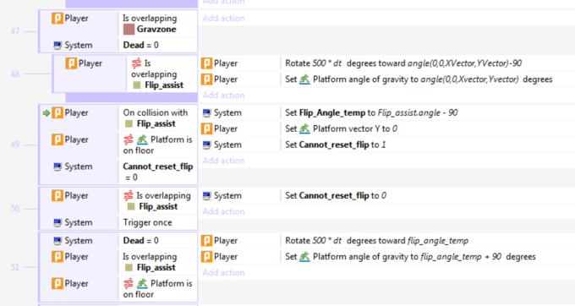Click inverted icon on event 51 Platform is on floor
575x306 pixels.
click(x=129, y=284)
